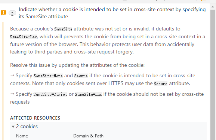Click the arrow before Specify SameSite=None
216x140 pixels.
12,75
